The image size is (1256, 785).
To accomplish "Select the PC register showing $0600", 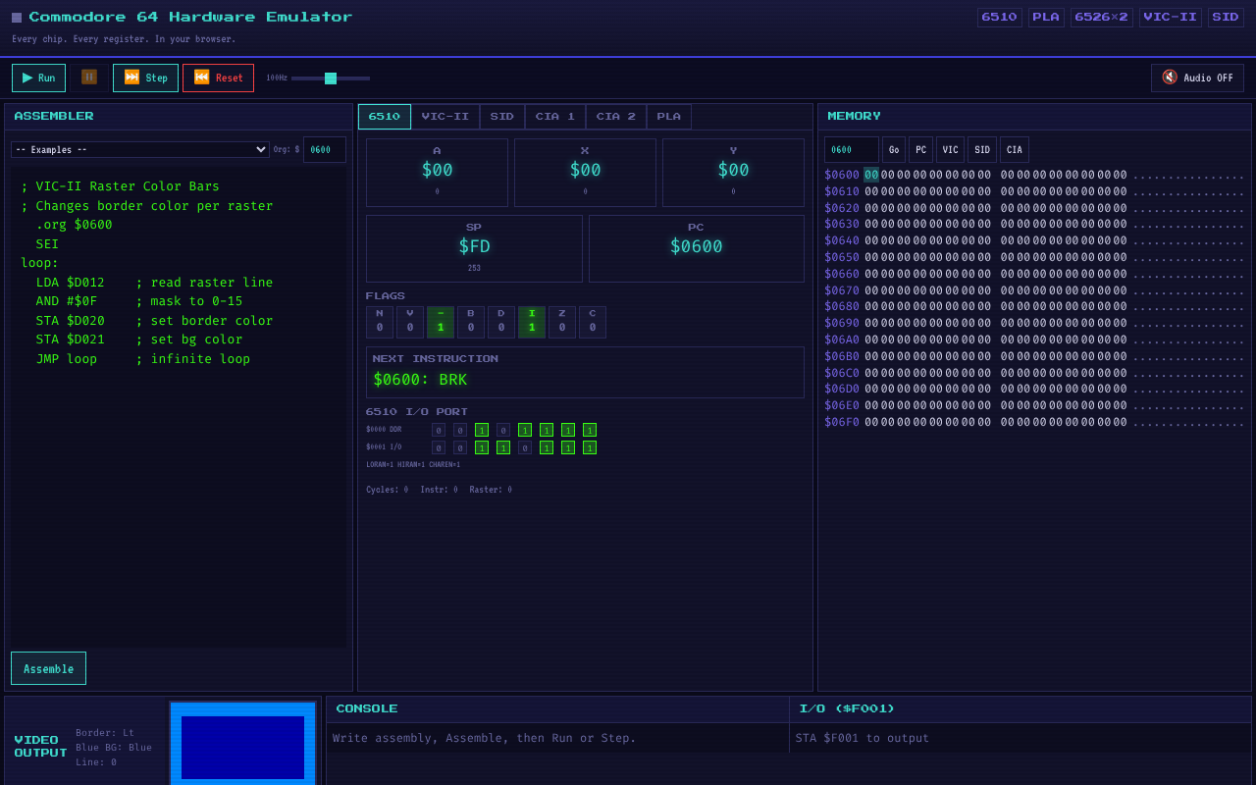I will [x=697, y=248].
